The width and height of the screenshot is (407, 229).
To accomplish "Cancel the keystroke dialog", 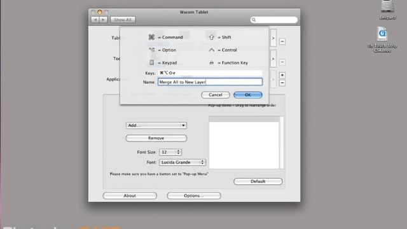I will pos(216,95).
